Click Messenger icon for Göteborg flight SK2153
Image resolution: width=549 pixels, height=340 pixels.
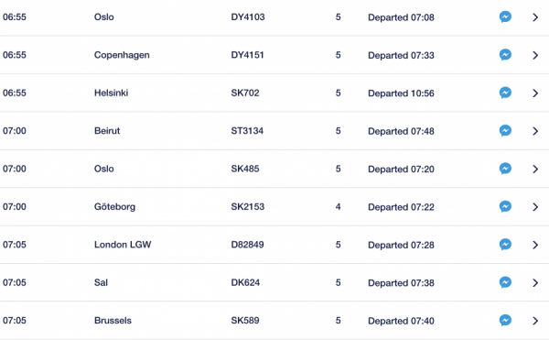click(505, 206)
